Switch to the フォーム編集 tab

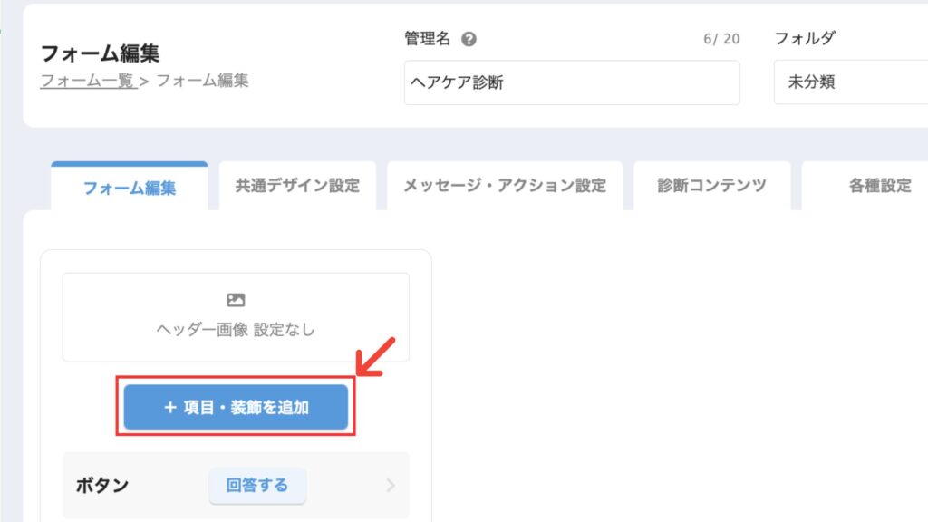click(129, 187)
